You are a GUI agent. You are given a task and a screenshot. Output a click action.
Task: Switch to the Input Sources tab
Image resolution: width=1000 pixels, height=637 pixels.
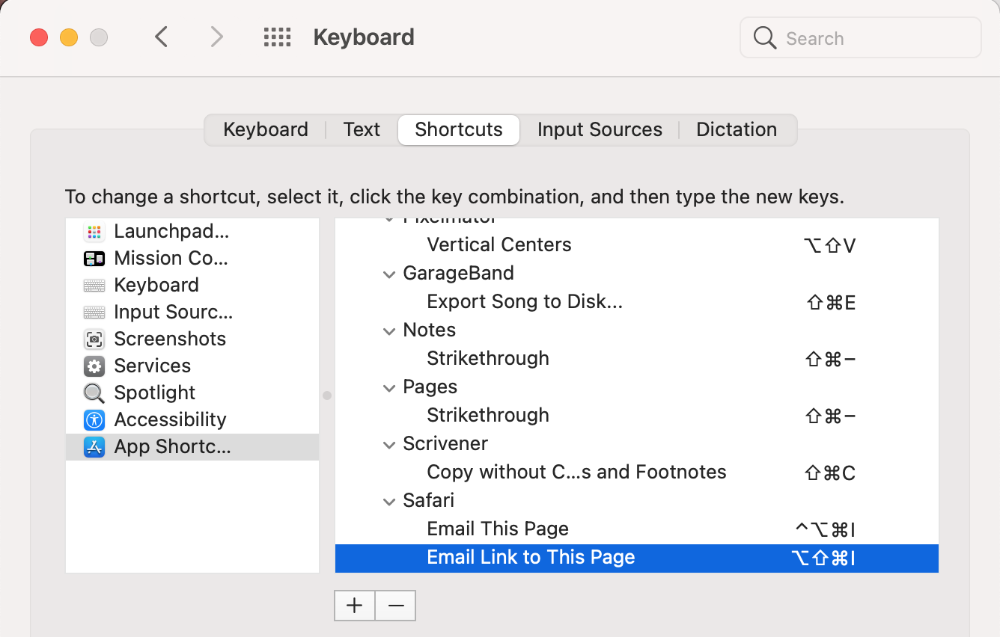(600, 129)
